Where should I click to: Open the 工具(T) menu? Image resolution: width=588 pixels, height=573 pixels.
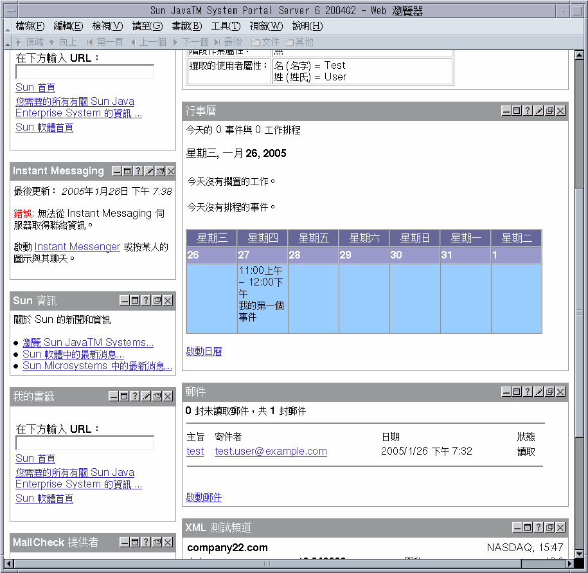[x=226, y=26]
